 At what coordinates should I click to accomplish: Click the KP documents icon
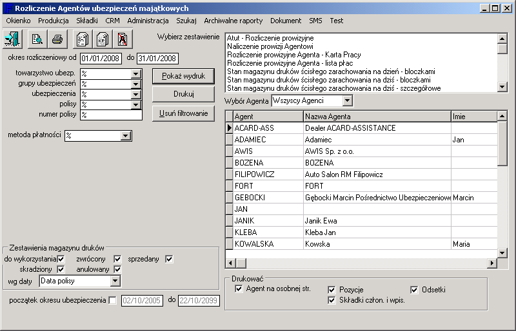103,39
